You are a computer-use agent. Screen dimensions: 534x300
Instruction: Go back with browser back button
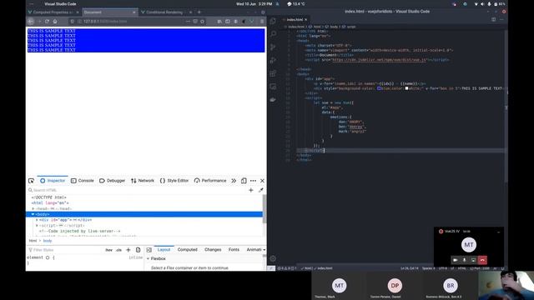point(31,21)
